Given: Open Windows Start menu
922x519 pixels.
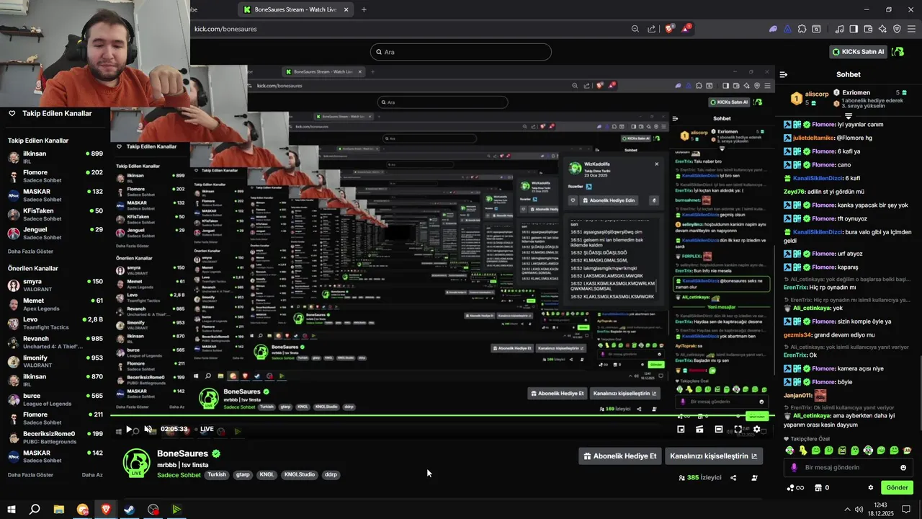Looking at the screenshot, I should (x=12, y=510).
